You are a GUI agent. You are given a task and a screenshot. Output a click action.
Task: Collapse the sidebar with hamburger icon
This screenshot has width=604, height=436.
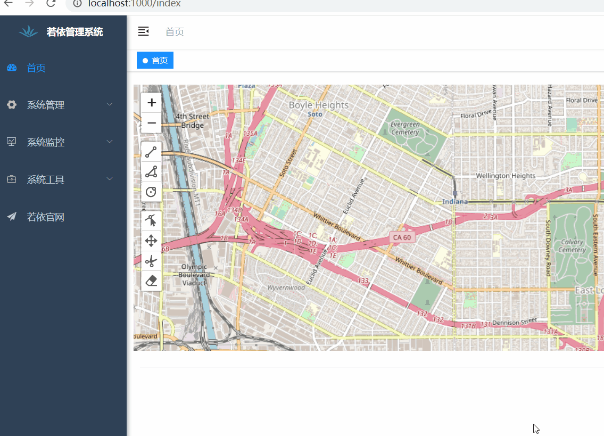coord(143,31)
